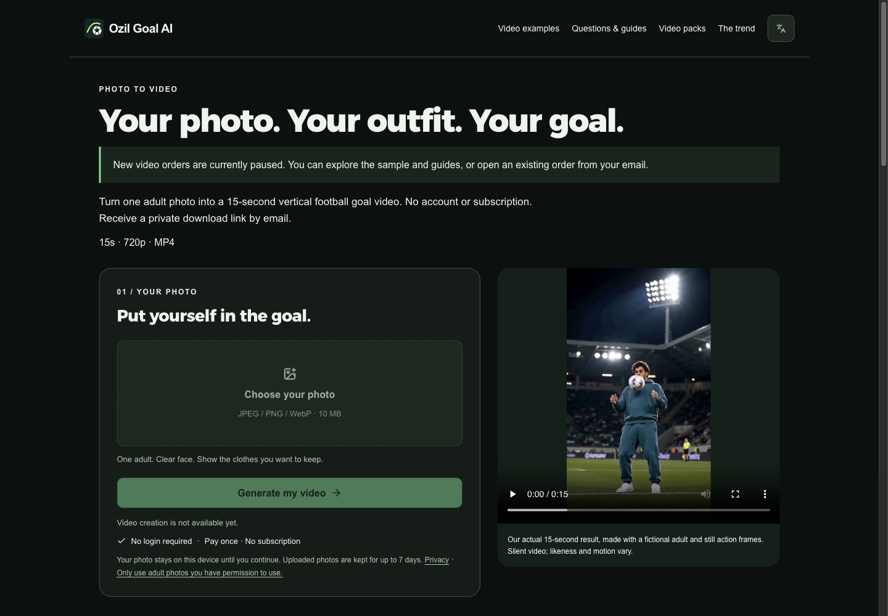Click the video progress seek bar
Viewport: 888px width, 616px height.
click(x=638, y=510)
